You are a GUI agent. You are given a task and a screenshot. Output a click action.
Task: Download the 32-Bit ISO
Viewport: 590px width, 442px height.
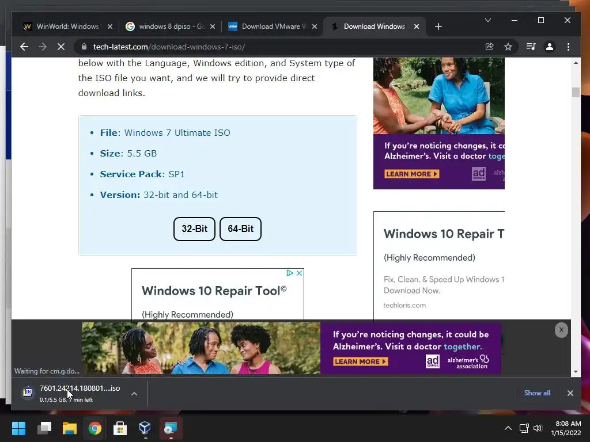click(x=194, y=229)
